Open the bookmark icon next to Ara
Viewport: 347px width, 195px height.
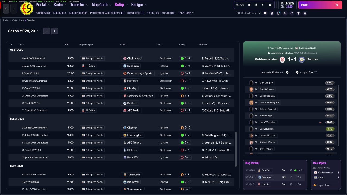tap(249, 5)
